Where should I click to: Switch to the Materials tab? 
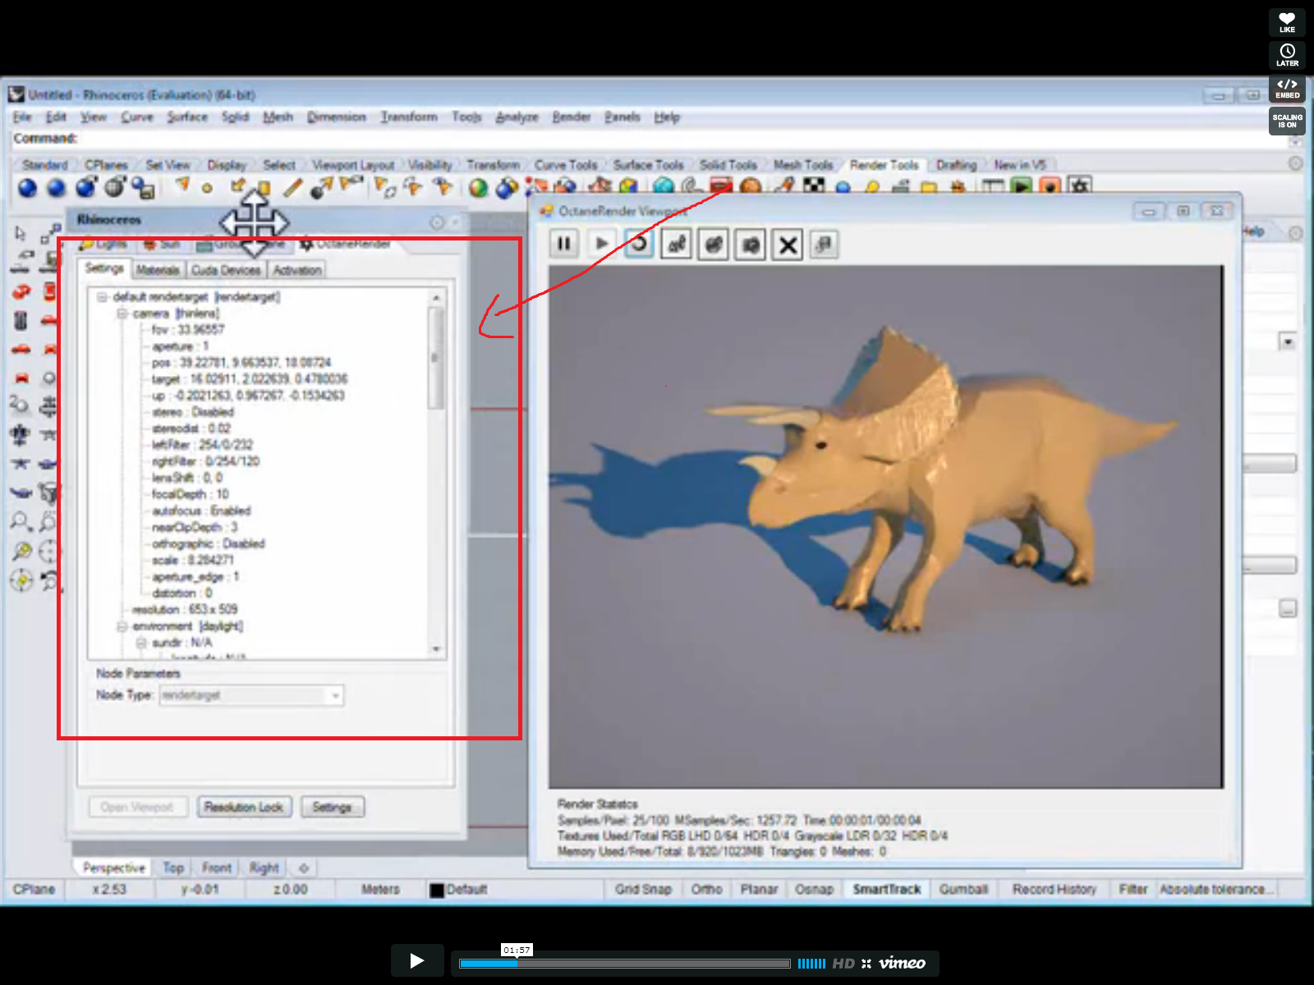(158, 270)
